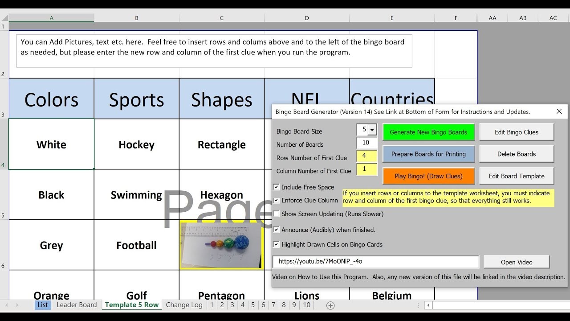Select the Golf cell
570x321 pixels.
136,285
